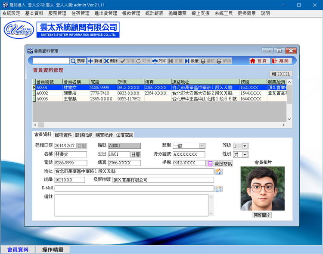Print the member list with 列印

pyautogui.click(x=159, y=61)
